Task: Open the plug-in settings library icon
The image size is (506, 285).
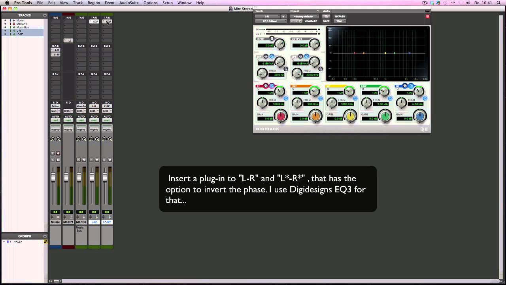Action: coord(300,21)
